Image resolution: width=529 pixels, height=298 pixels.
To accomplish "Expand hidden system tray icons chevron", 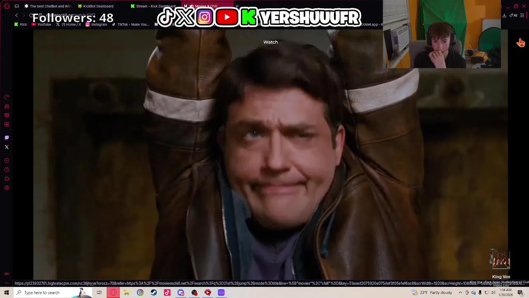I will tap(460, 293).
